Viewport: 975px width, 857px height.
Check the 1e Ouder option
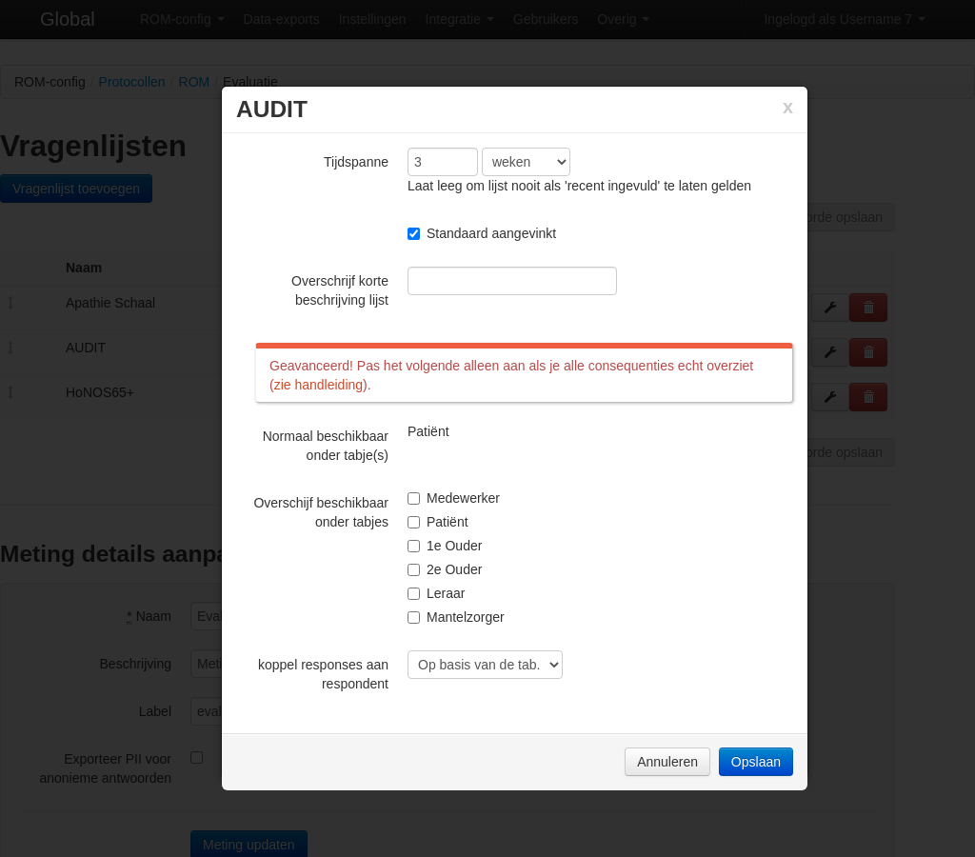click(x=413, y=546)
